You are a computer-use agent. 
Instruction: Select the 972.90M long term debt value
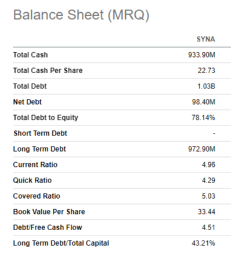201,149
